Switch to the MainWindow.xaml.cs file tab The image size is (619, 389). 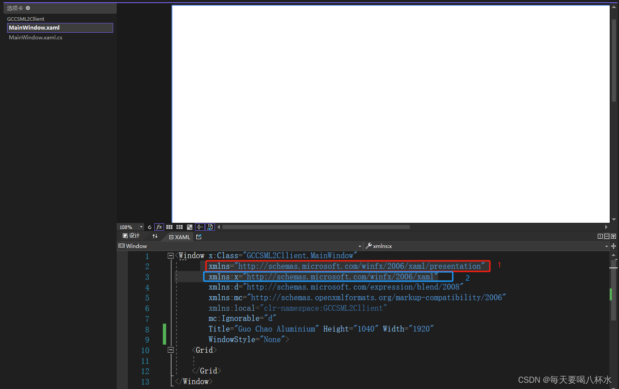(x=35, y=38)
